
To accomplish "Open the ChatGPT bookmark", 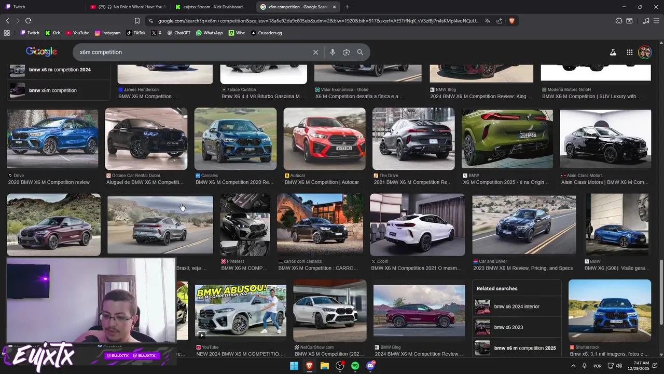I will pos(178,33).
